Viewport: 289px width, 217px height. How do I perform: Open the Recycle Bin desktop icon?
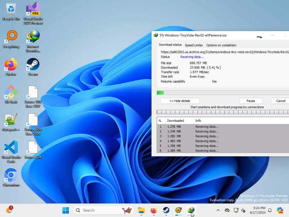11,12
